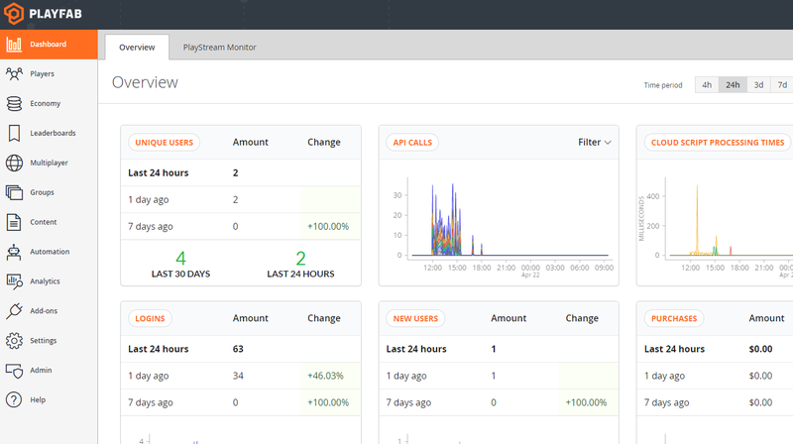
Task: Click the +46.03% logins change
Action: [325, 376]
